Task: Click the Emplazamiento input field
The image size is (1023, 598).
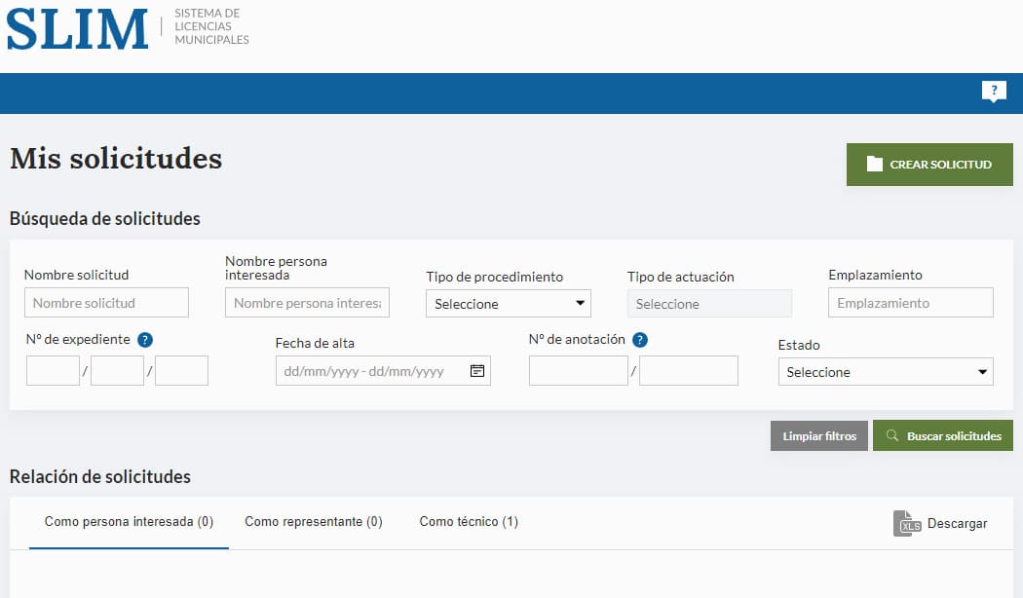Action: 910,303
